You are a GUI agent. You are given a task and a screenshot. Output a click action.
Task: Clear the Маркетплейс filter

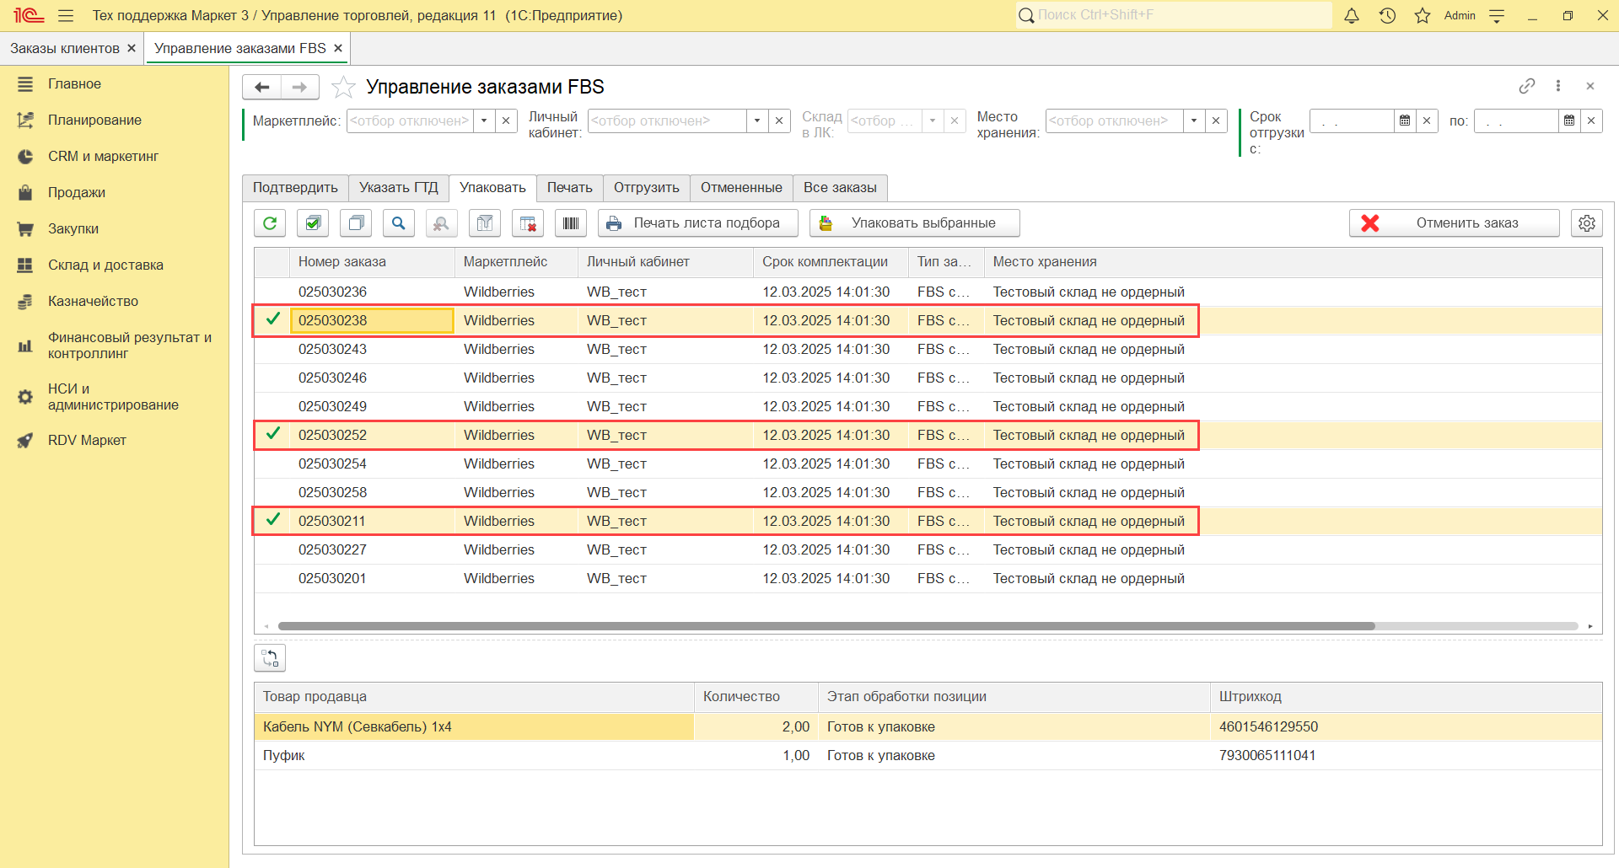(506, 121)
